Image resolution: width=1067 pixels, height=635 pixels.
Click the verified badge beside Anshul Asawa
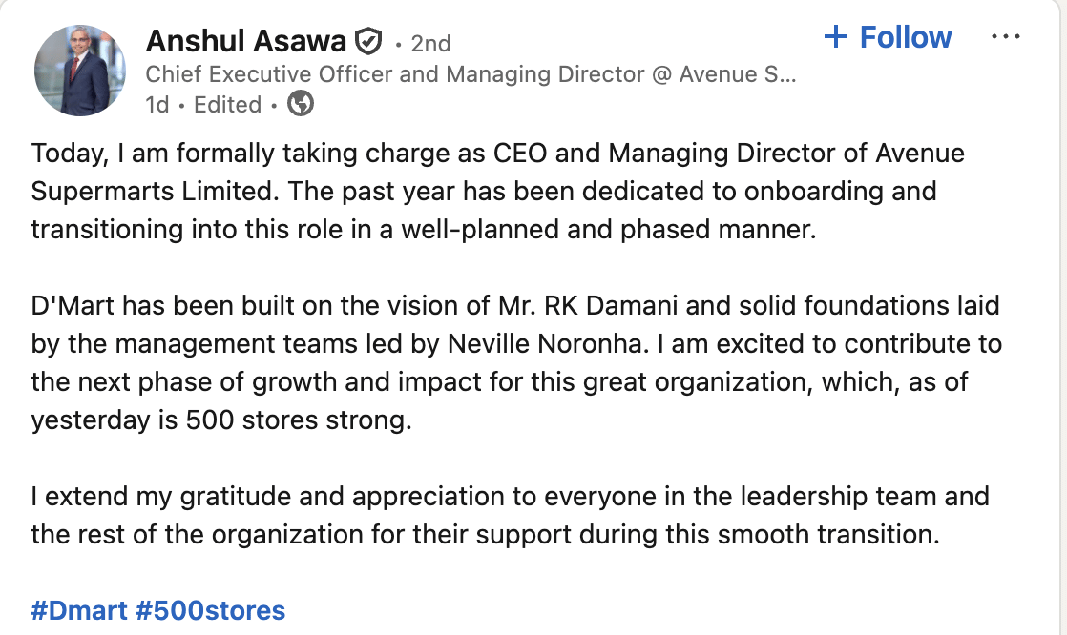pyautogui.click(x=368, y=42)
